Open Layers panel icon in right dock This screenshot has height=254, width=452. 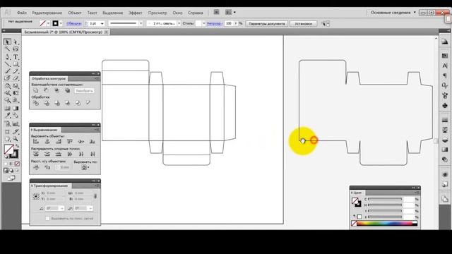coord(445,140)
